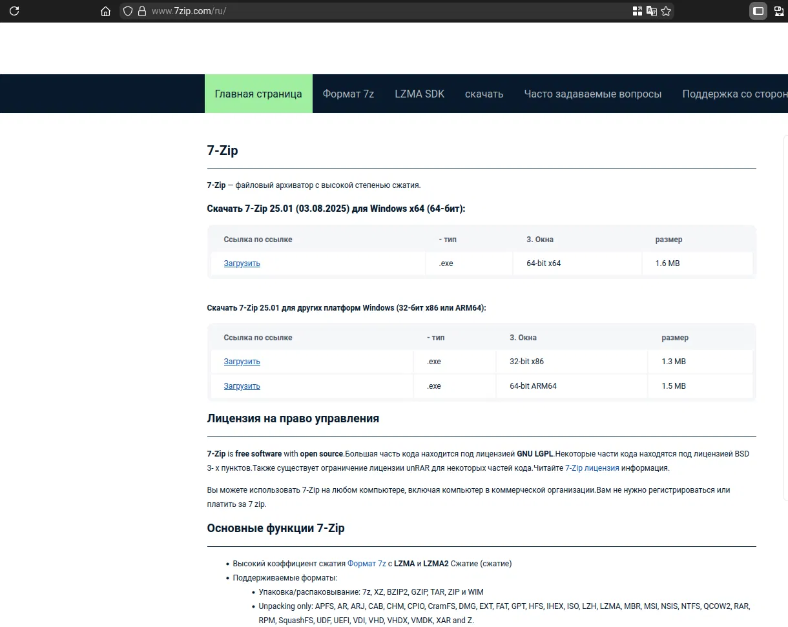This screenshot has width=788, height=627.
Task: Open the shield tracking protection icon
Action: click(x=128, y=11)
